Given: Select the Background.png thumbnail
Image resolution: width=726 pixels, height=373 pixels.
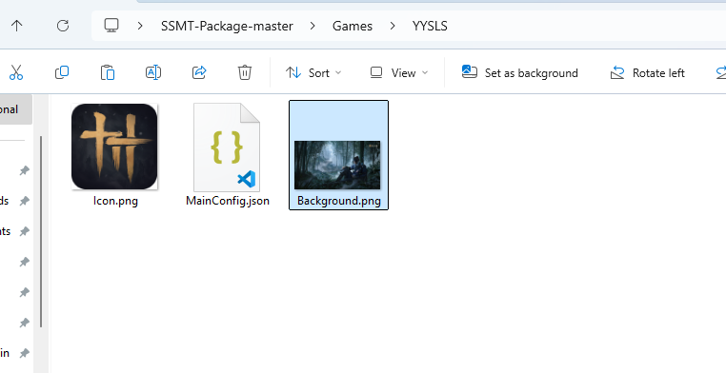Looking at the screenshot, I should [338, 155].
